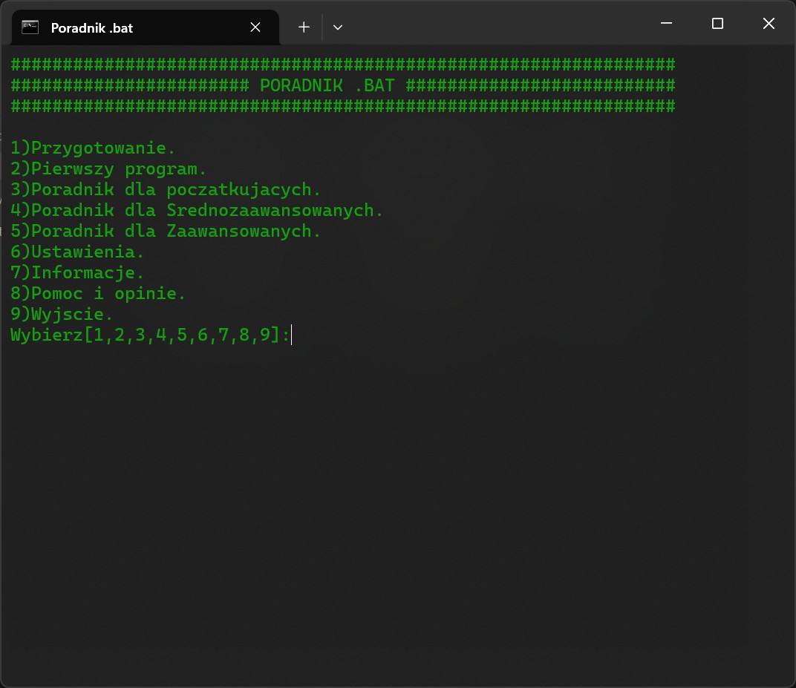796x688 pixels.
Task: Click the "5)Poradnik dla Zaawansowanych." line
Action: [166, 231]
